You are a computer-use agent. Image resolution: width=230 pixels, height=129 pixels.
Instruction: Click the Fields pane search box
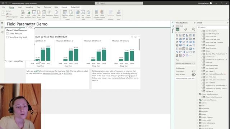213,27
